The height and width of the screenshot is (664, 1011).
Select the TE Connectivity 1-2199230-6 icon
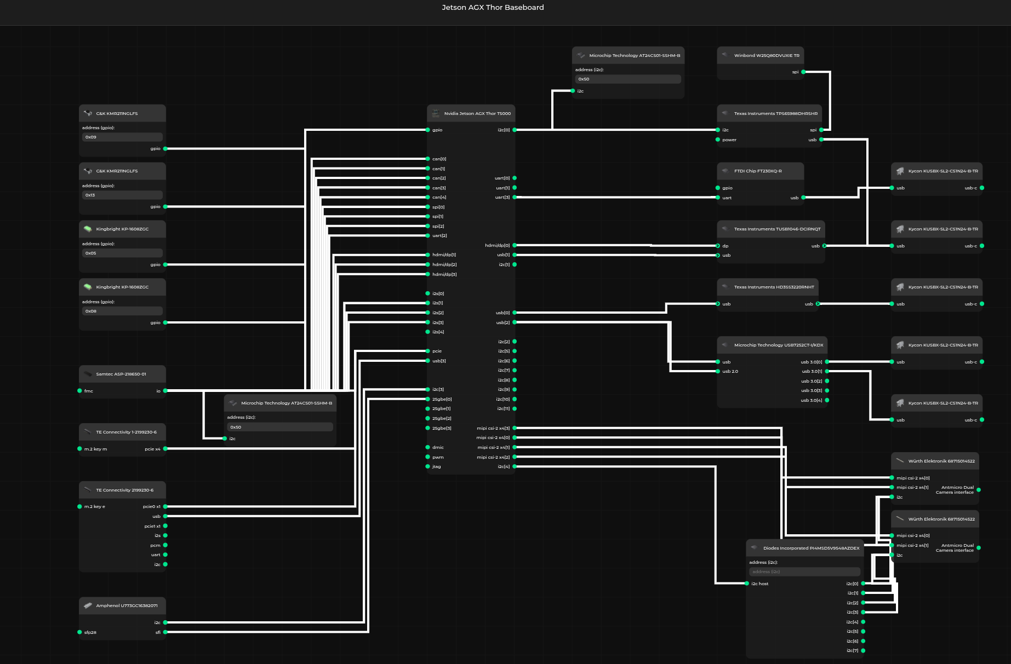tap(88, 432)
